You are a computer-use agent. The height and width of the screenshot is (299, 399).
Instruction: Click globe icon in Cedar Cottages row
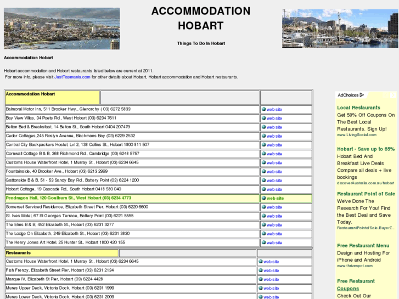pyautogui.click(x=263, y=136)
